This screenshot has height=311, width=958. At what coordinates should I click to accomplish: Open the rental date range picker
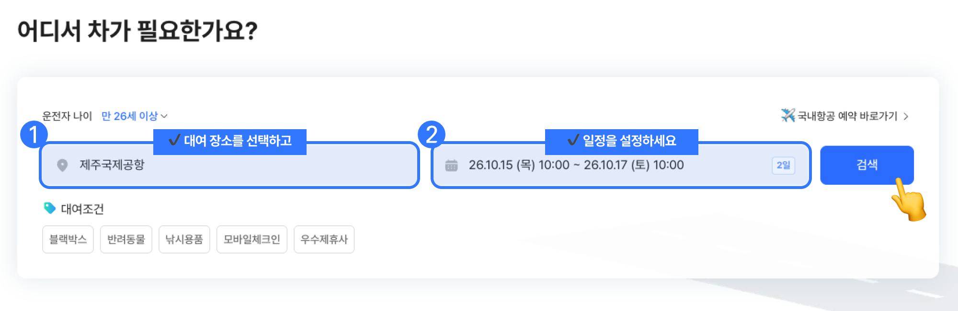click(621, 165)
